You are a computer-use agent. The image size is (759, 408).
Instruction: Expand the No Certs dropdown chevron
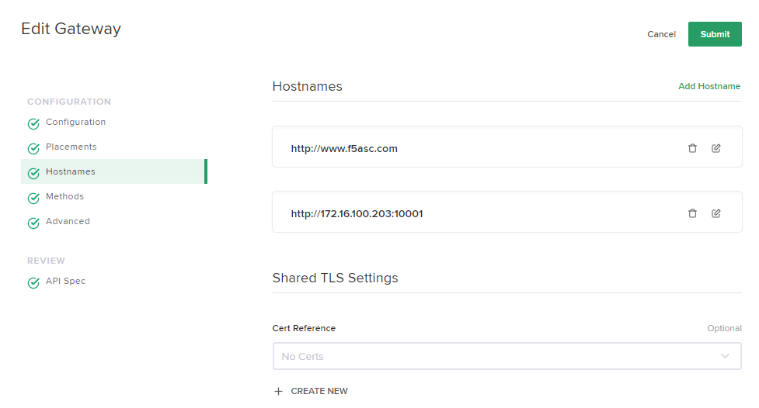pyautogui.click(x=725, y=357)
